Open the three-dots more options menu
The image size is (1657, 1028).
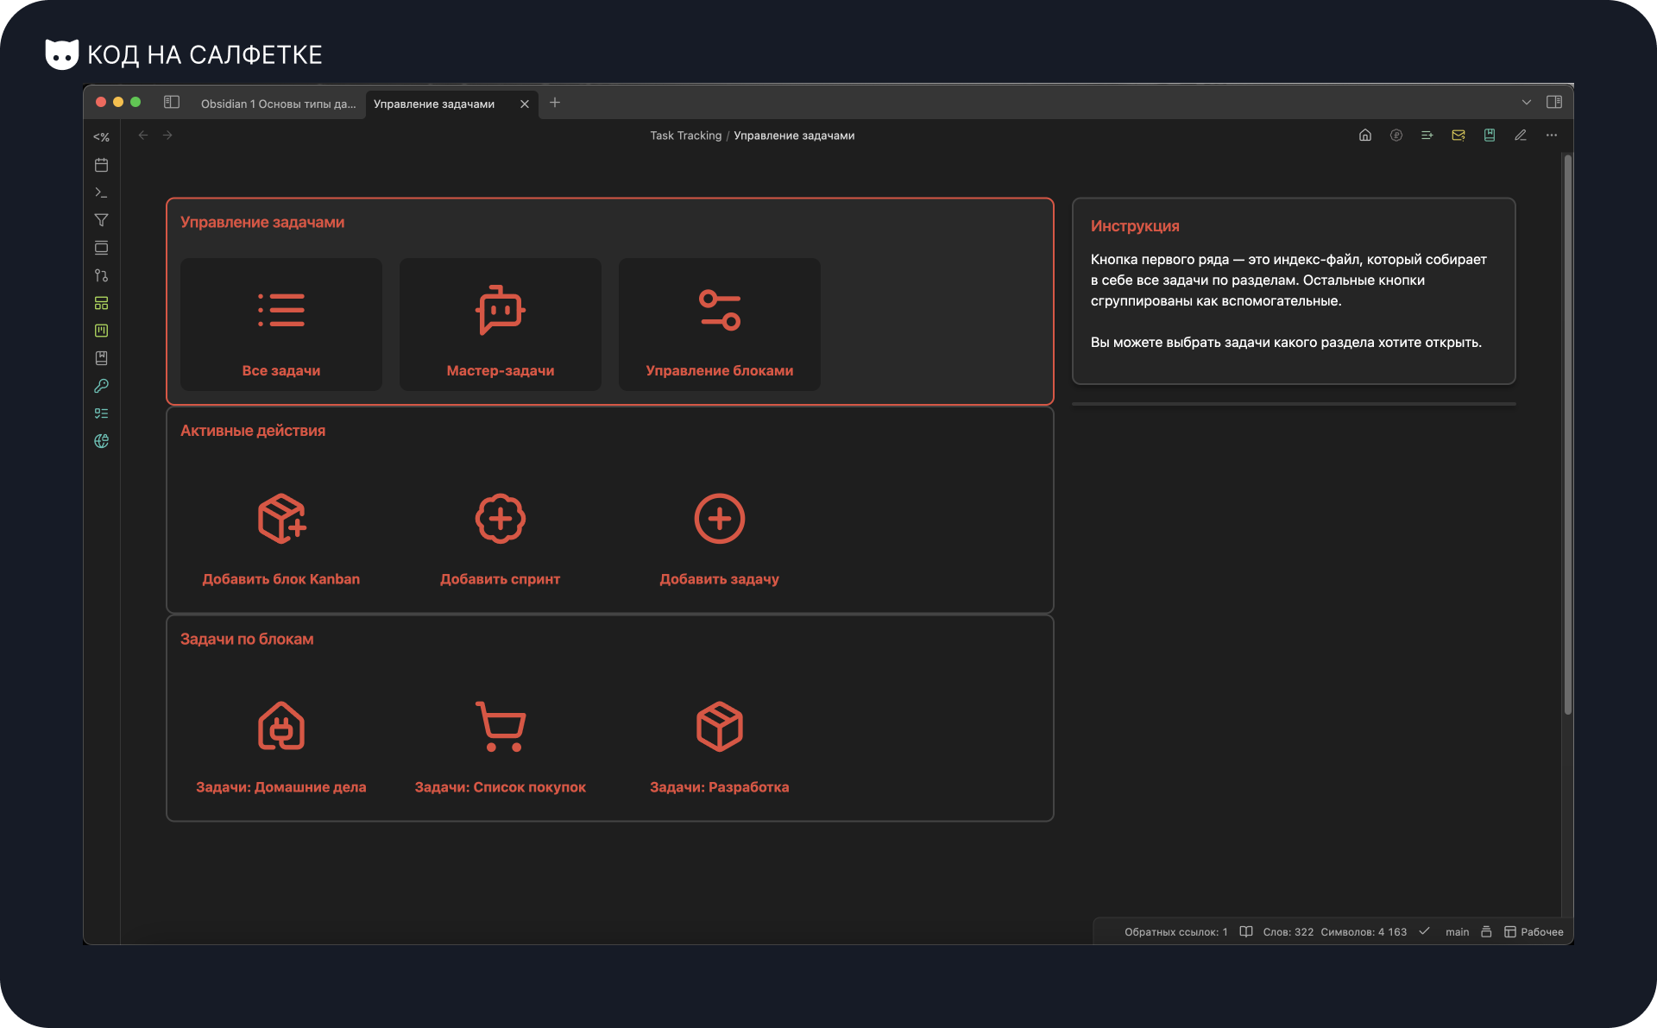tap(1552, 136)
